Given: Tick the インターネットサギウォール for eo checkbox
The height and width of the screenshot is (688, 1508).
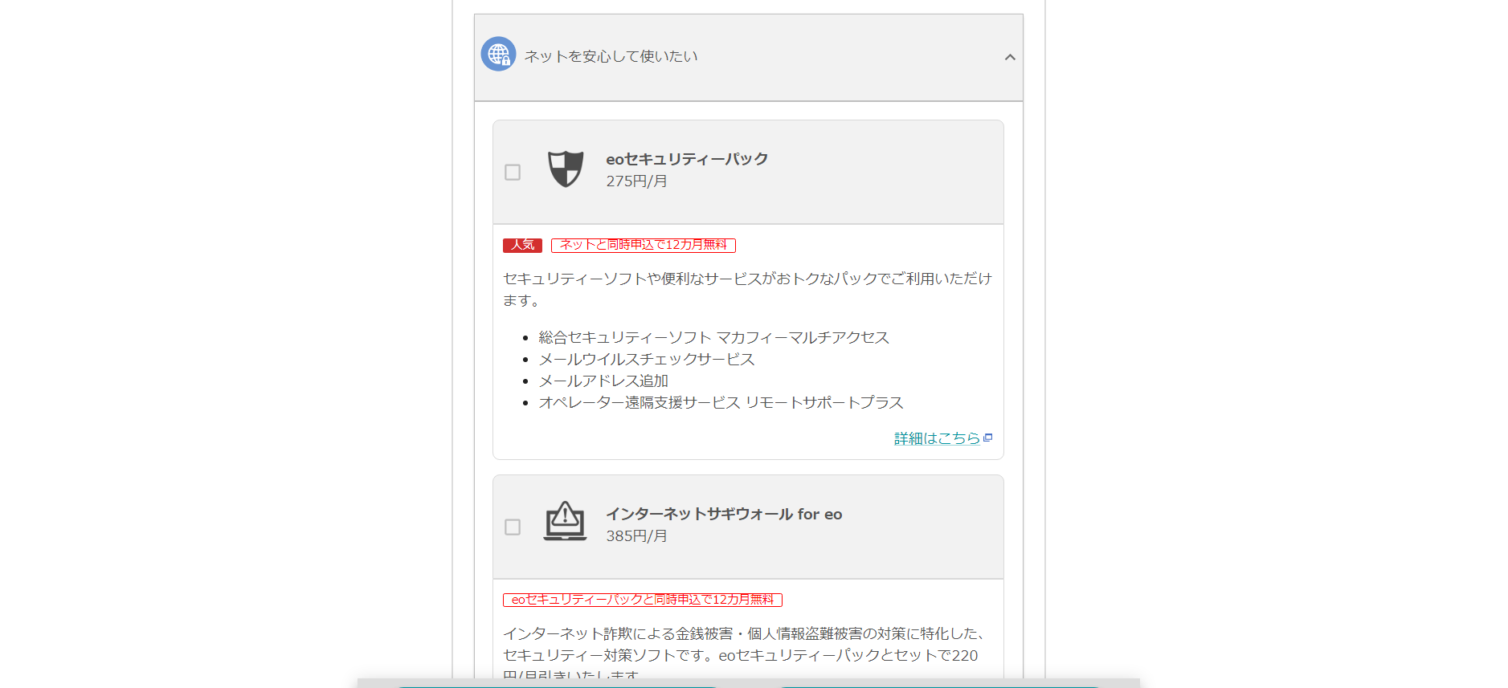Looking at the screenshot, I should [513, 527].
